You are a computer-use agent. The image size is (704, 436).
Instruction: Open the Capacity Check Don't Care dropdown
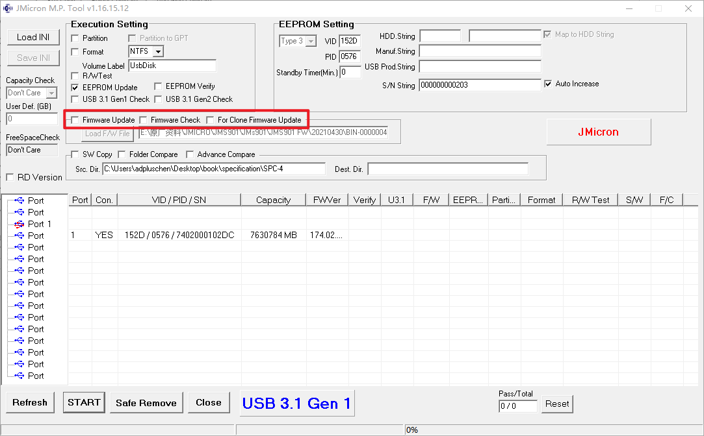[52, 93]
